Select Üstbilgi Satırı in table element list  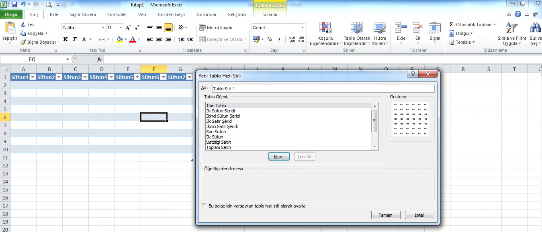[218, 142]
